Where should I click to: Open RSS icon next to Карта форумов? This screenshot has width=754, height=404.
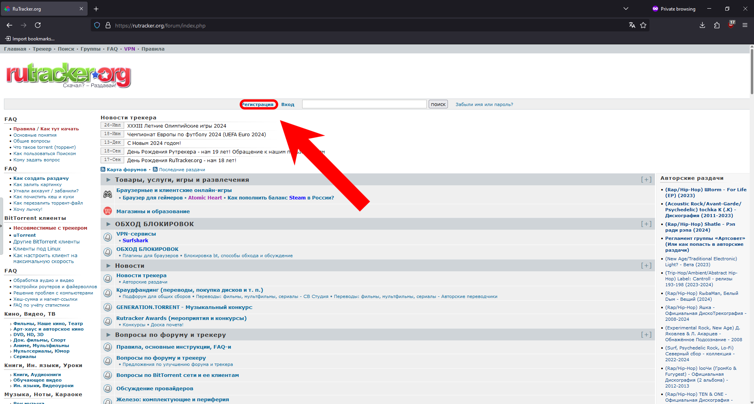(103, 170)
